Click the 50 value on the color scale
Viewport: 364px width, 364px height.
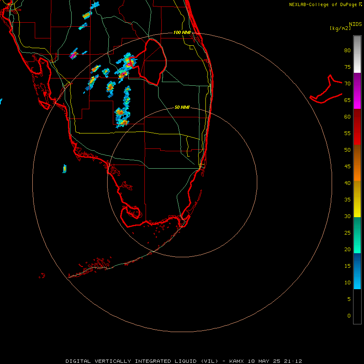pos(347,150)
